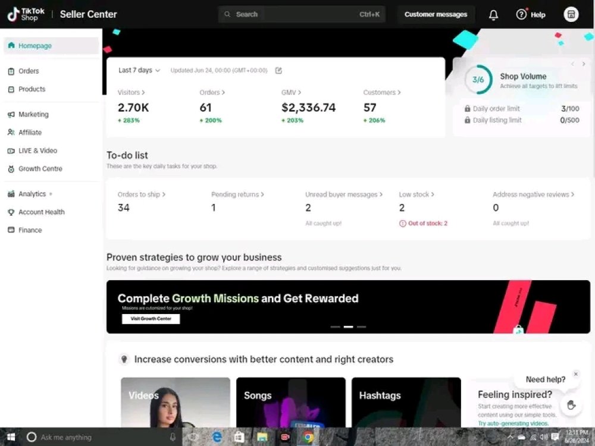Open GMV details chevron
Viewport: 595px width, 446px height.
pos(299,93)
